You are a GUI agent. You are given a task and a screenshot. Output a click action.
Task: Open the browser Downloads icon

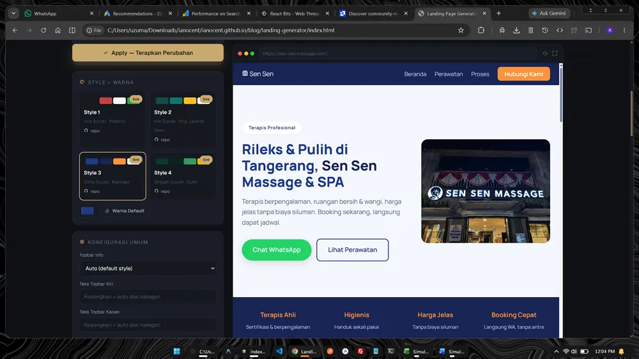coord(516,30)
